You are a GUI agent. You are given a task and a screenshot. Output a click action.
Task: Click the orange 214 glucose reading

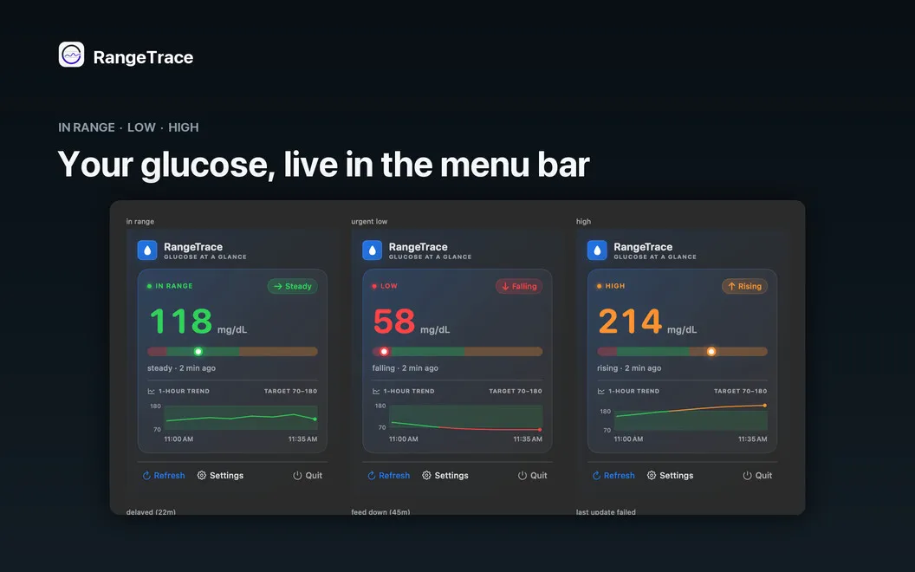[630, 321]
